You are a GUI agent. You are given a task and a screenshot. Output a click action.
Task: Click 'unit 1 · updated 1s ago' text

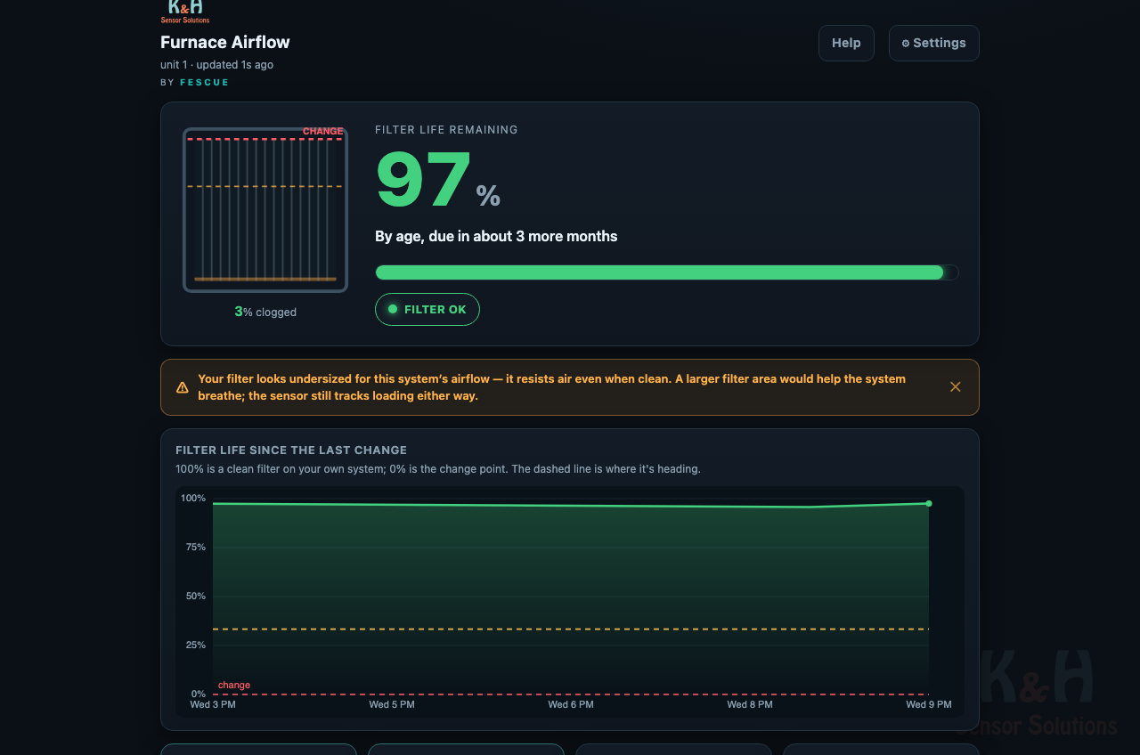216,65
